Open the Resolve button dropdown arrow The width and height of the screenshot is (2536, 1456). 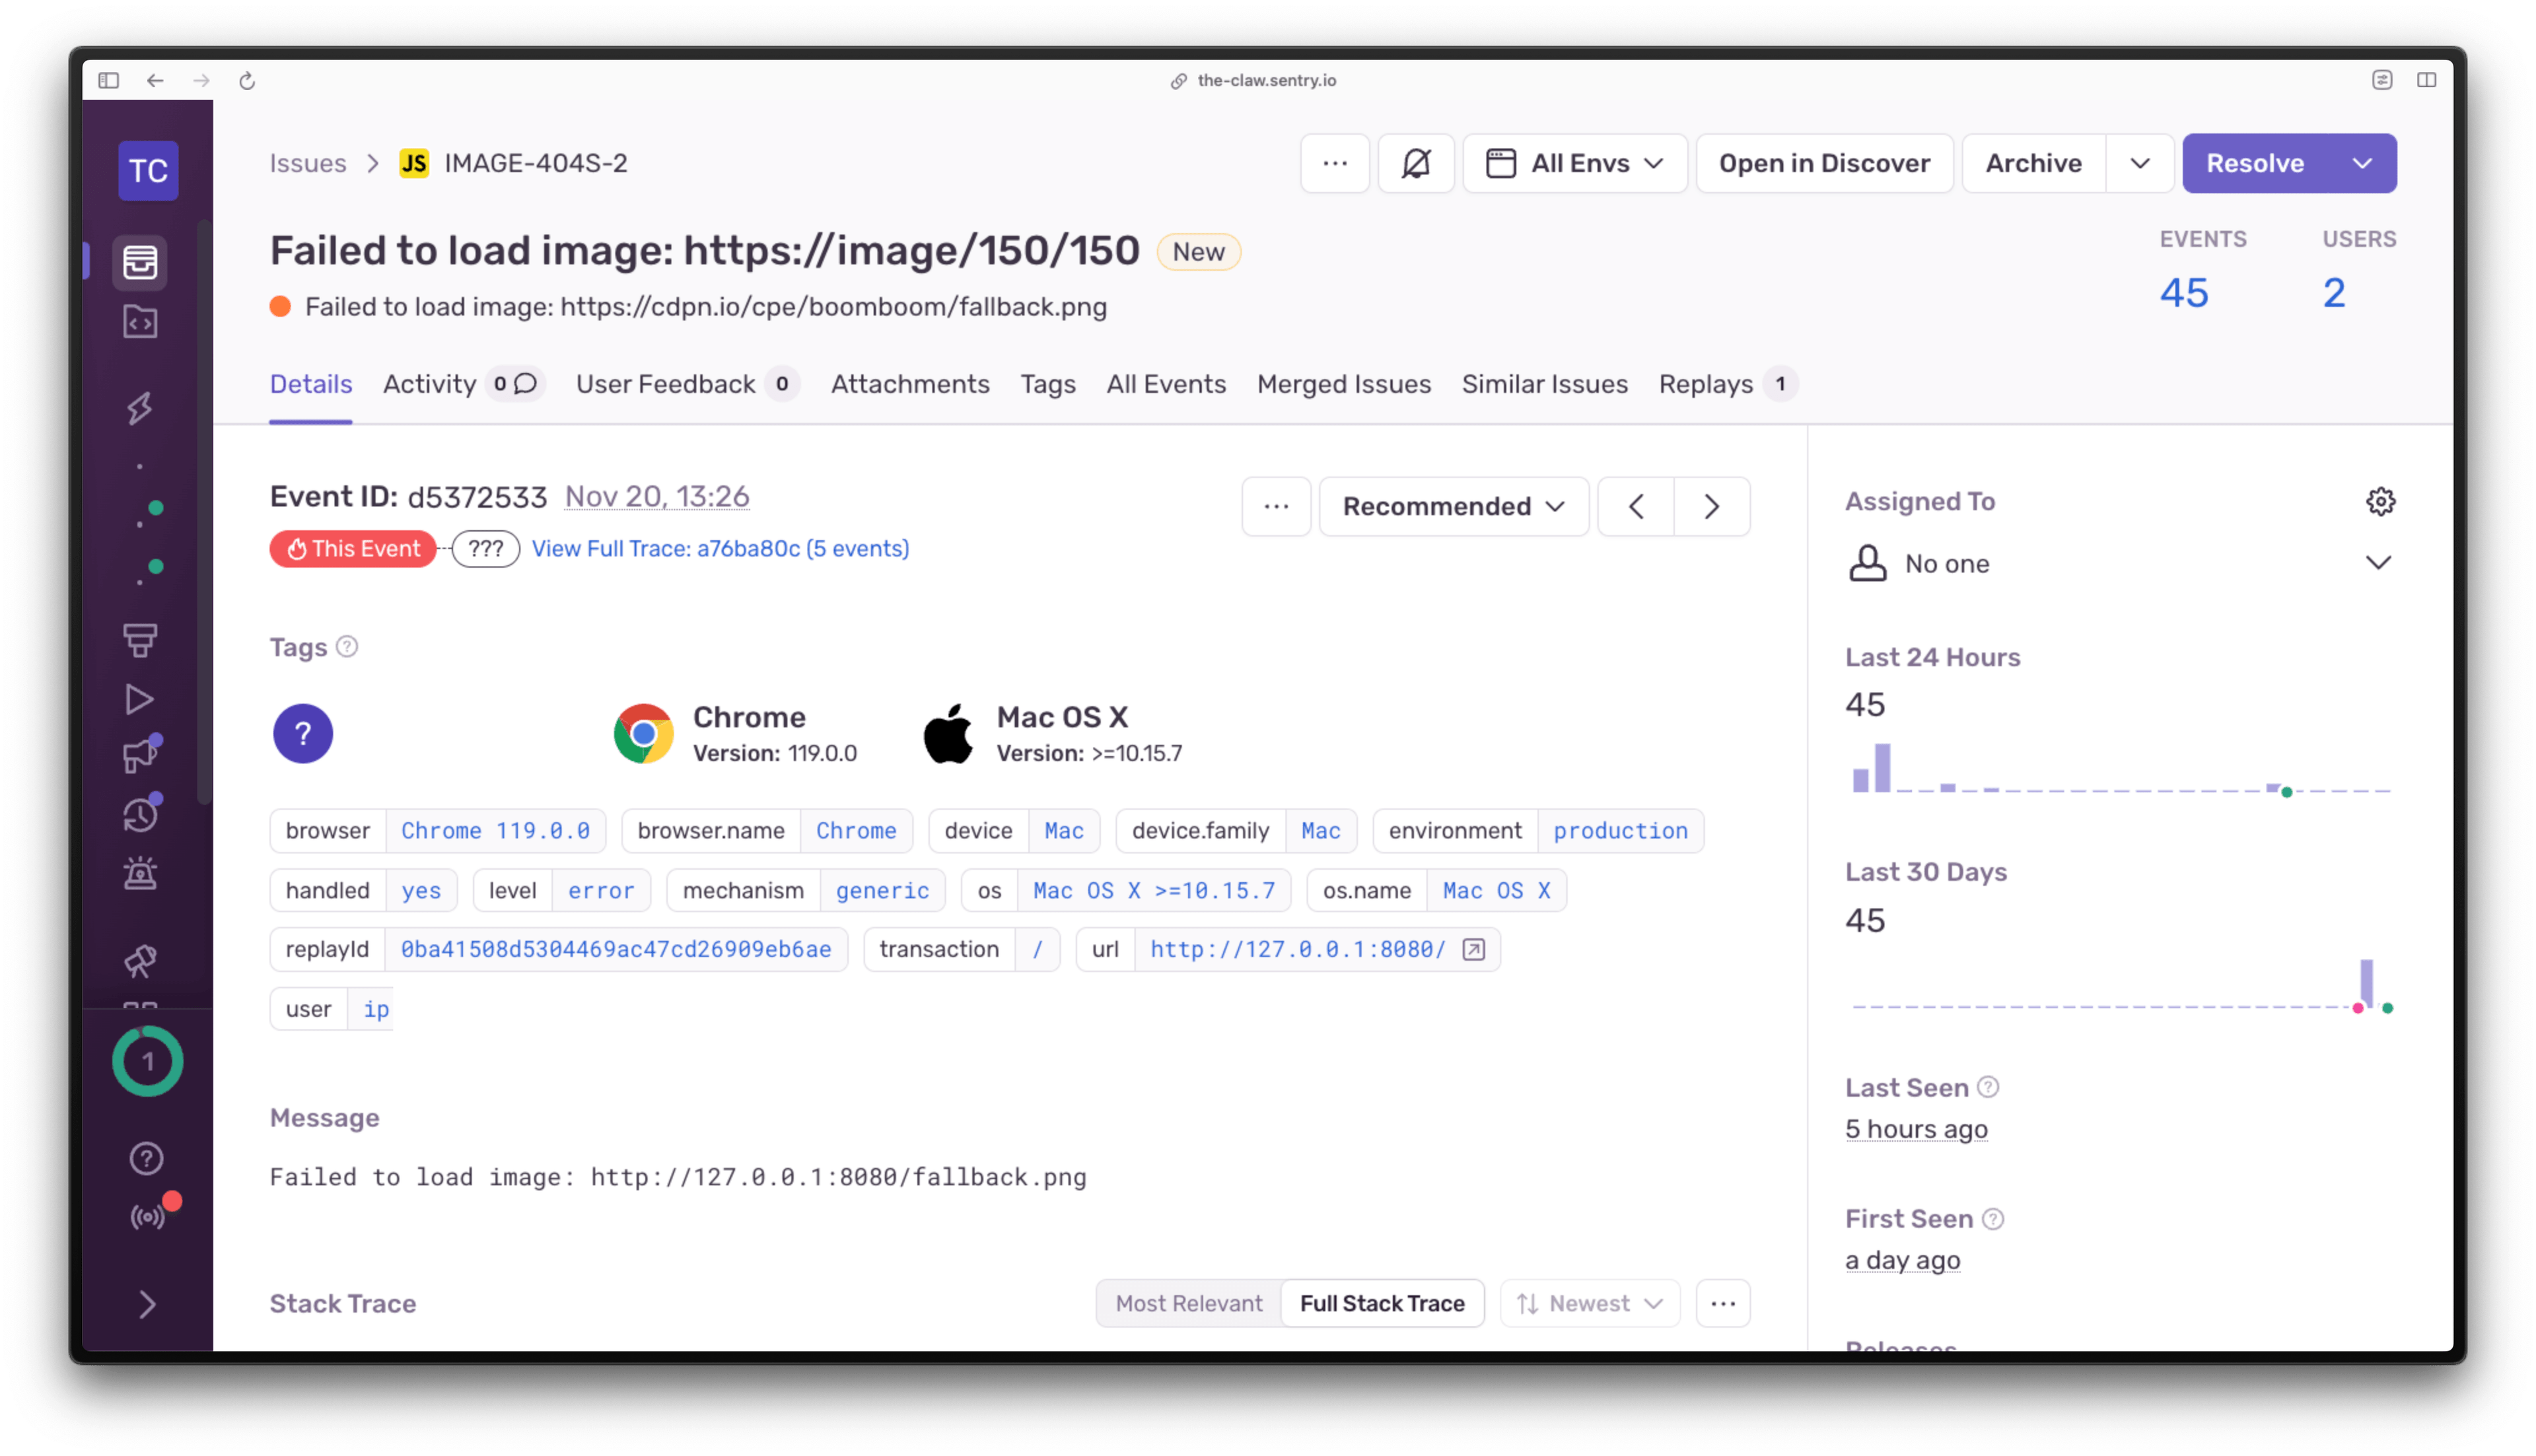coord(2362,163)
